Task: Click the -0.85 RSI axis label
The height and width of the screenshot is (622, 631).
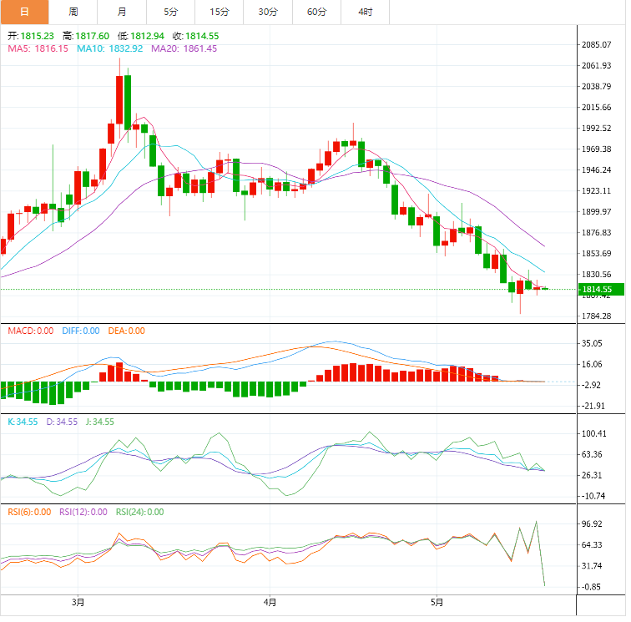Action: pos(592,587)
